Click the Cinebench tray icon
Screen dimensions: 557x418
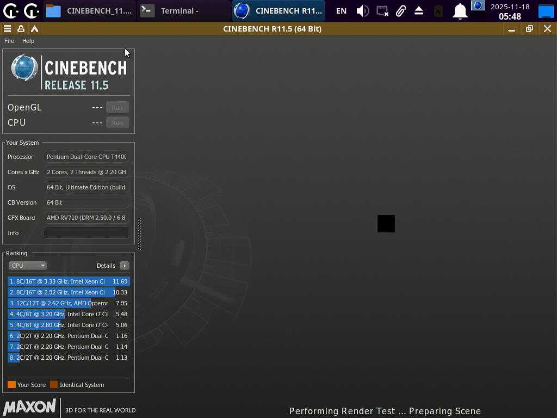click(x=478, y=5)
